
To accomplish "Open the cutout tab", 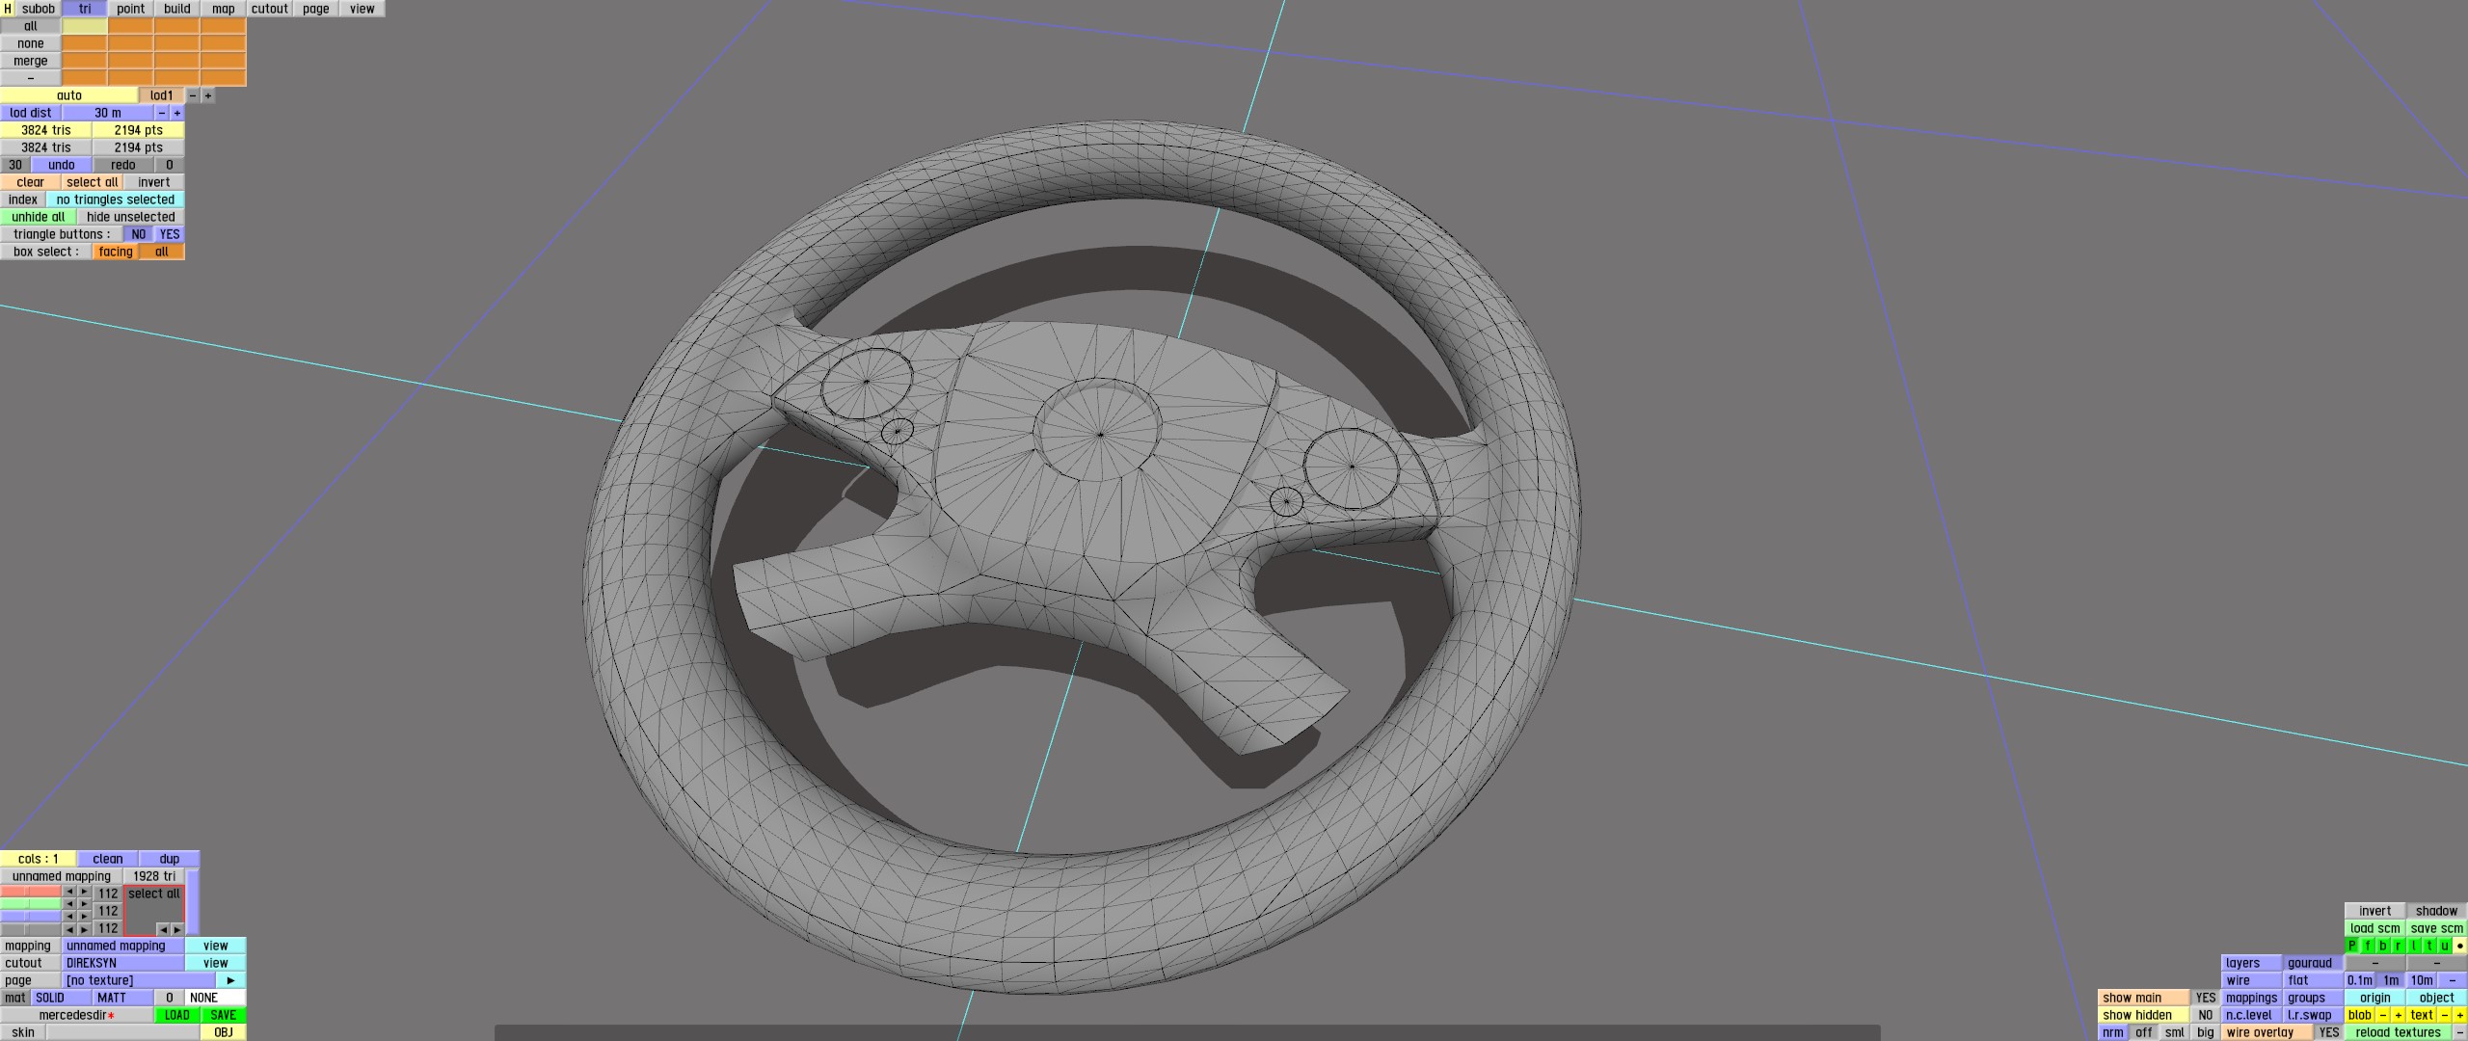I will pyautogui.click(x=269, y=9).
